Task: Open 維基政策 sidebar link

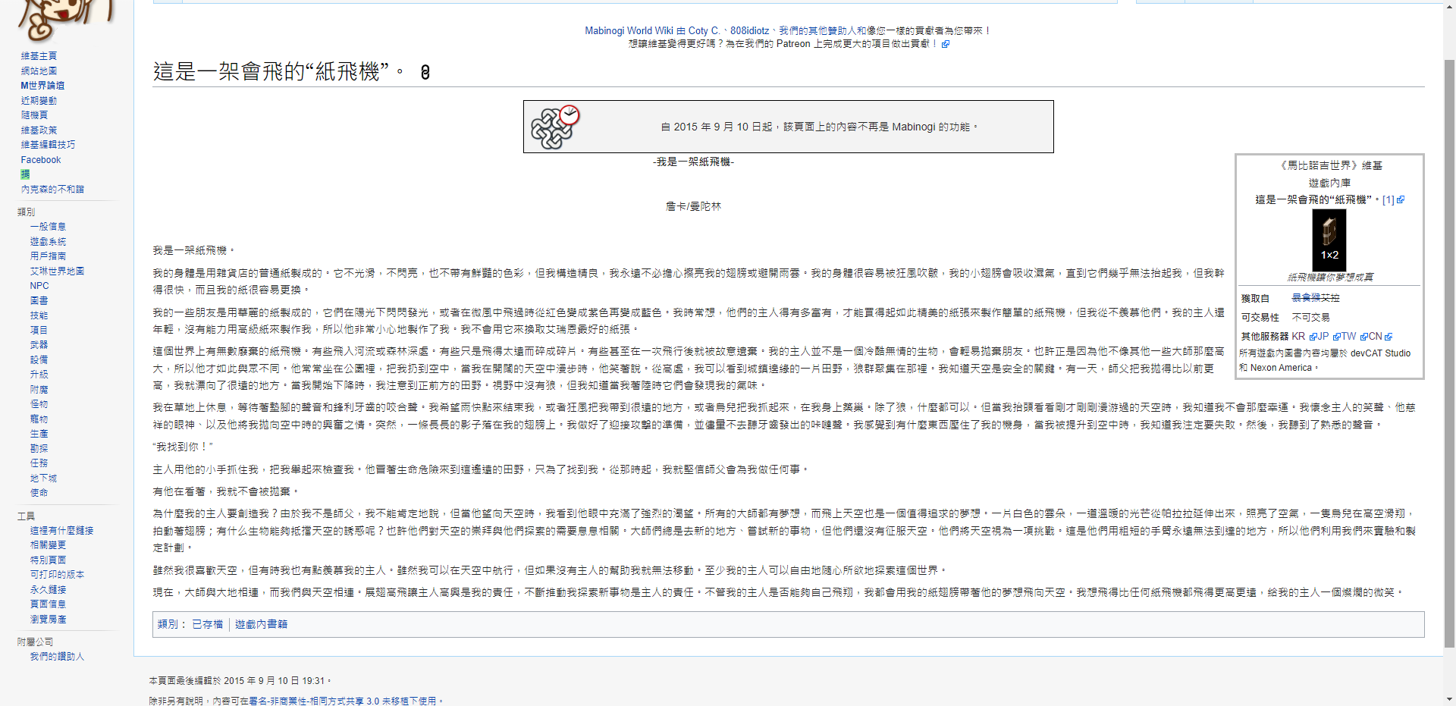Action: pos(39,130)
